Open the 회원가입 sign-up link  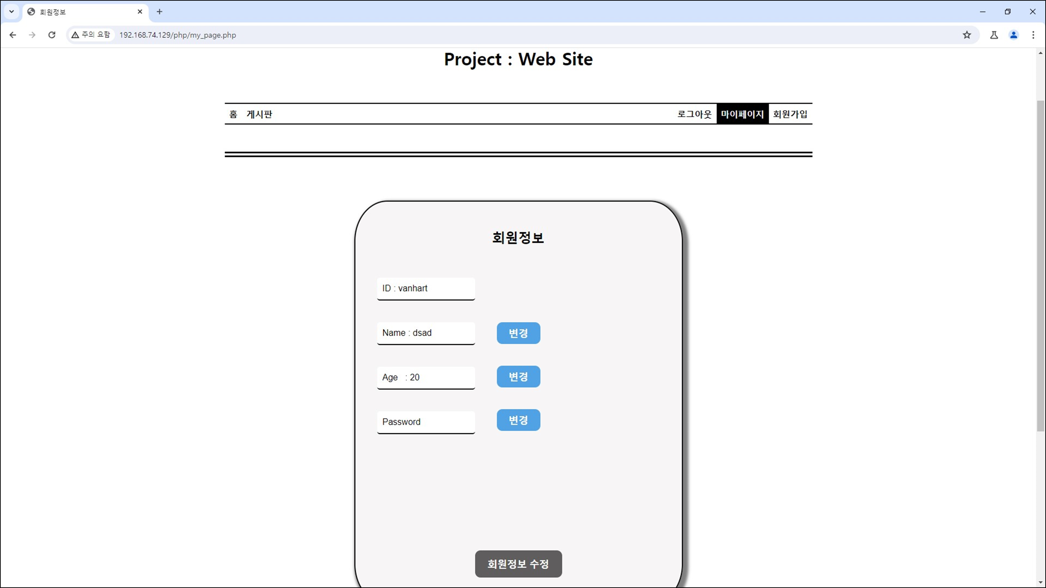(x=790, y=114)
